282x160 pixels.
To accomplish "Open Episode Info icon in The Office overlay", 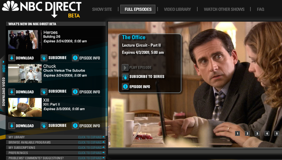I will pyautogui.click(x=125, y=87).
